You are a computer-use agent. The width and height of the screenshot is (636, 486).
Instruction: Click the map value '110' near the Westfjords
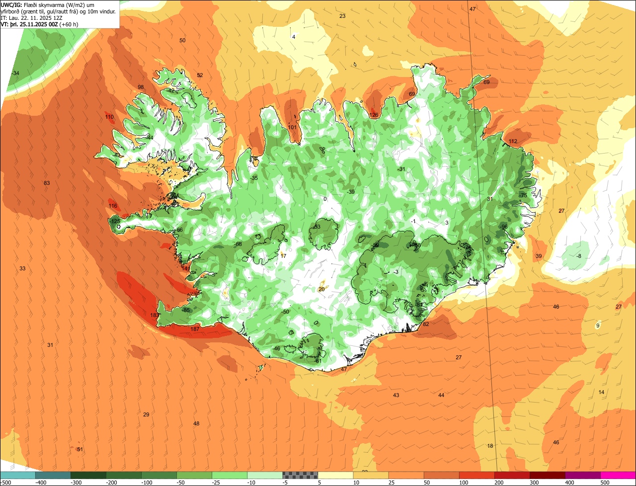tap(109, 117)
